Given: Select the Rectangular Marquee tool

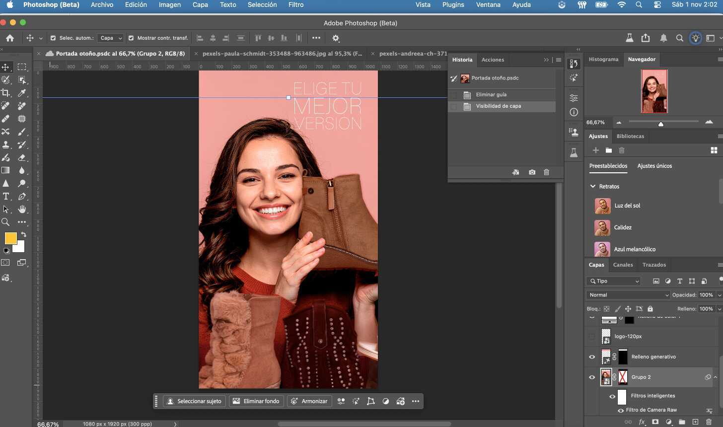Looking at the screenshot, I should coord(22,67).
